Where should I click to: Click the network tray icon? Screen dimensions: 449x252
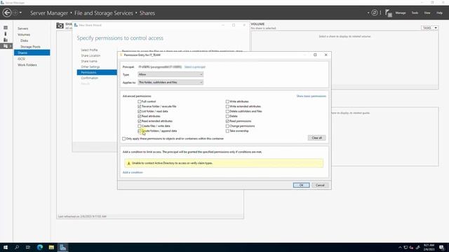tap(406, 247)
